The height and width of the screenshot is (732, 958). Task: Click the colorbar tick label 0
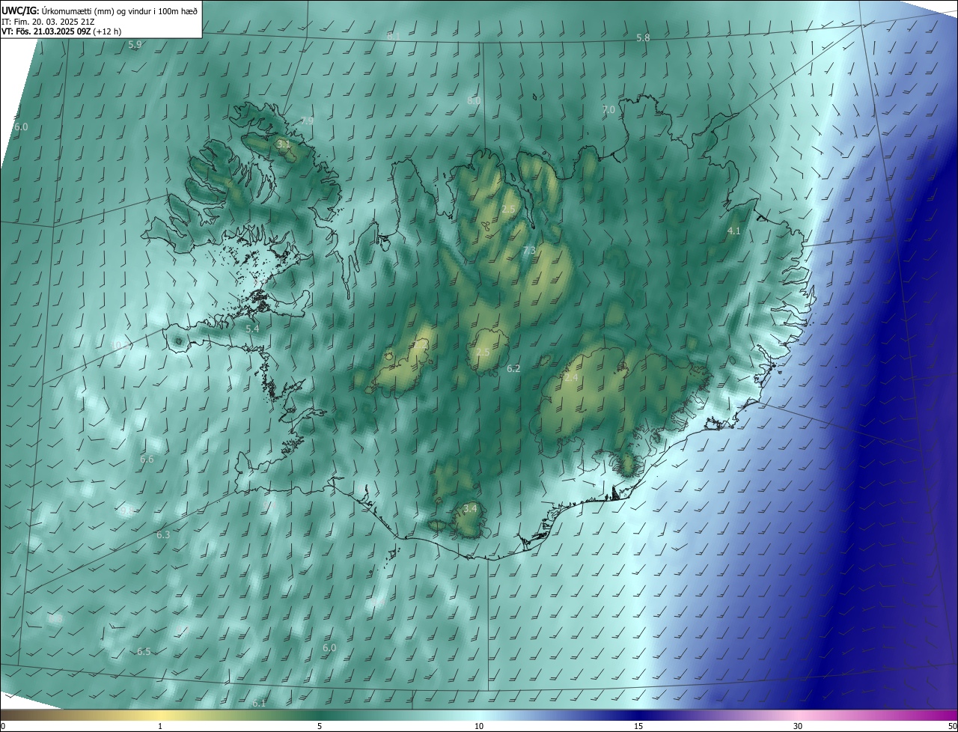[x=2, y=726]
